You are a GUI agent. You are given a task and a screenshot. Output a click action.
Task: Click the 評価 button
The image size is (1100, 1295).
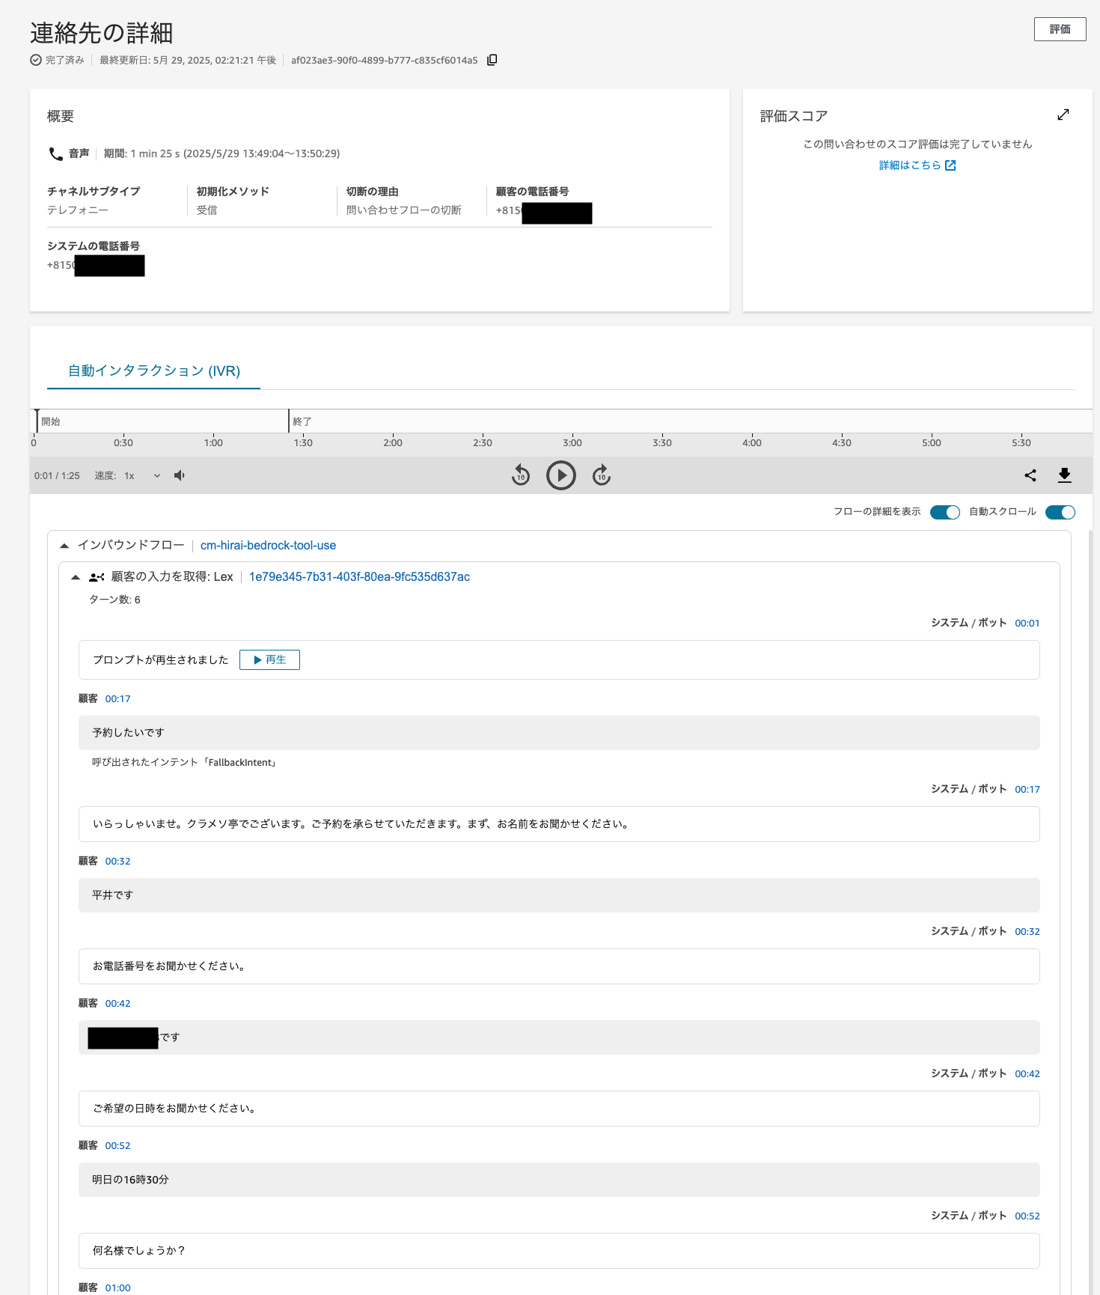click(1060, 29)
